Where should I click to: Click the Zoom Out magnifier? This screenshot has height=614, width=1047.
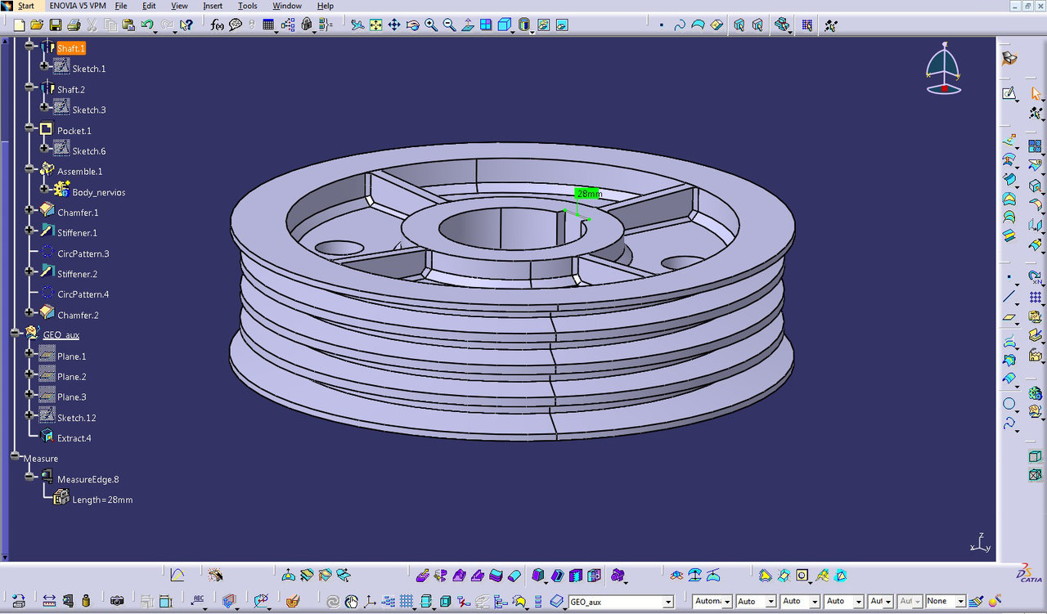click(x=449, y=25)
